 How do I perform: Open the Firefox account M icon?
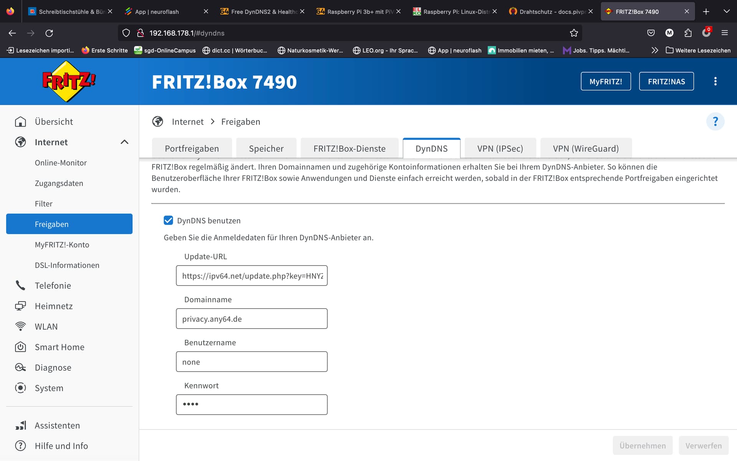tap(669, 33)
